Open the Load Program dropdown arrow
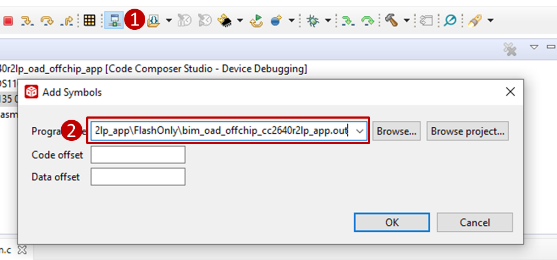This screenshot has width=557, height=260. pyautogui.click(x=169, y=21)
